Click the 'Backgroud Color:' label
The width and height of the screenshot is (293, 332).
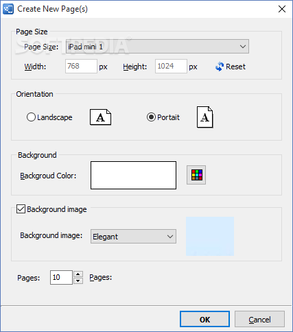coord(48,176)
